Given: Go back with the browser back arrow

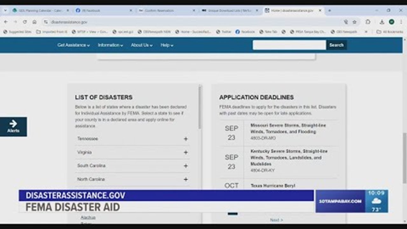Looking at the screenshot, I should (x=6, y=22).
